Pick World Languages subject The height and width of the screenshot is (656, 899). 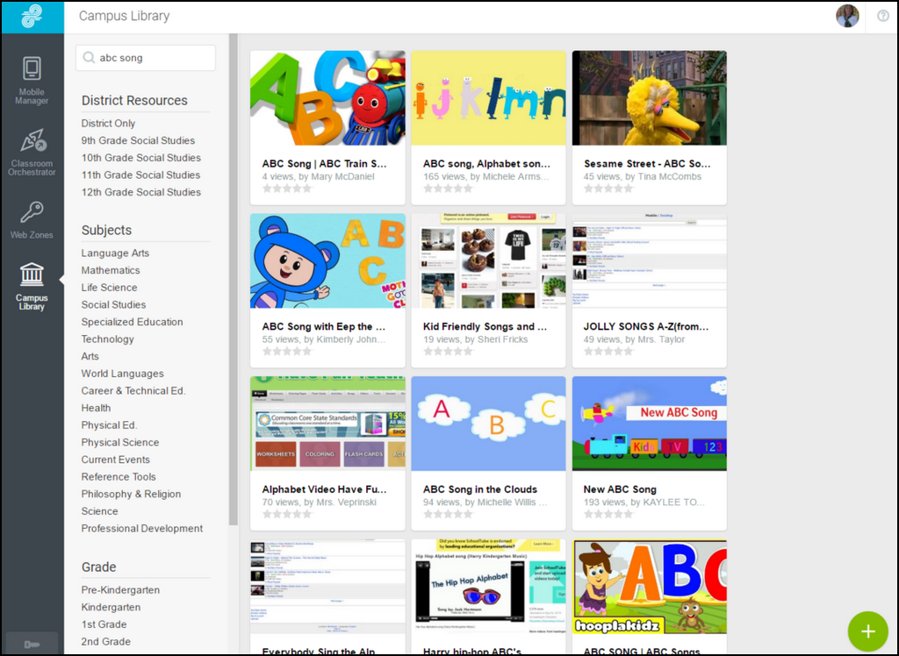122,373
